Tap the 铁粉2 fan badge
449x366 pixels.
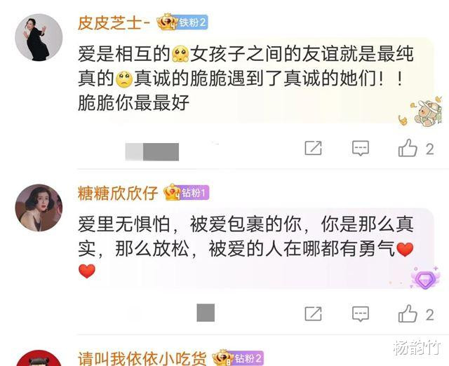(192, 22)
